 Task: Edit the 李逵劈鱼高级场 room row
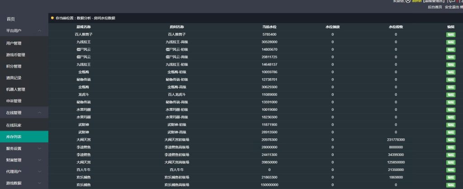[451, 148]
